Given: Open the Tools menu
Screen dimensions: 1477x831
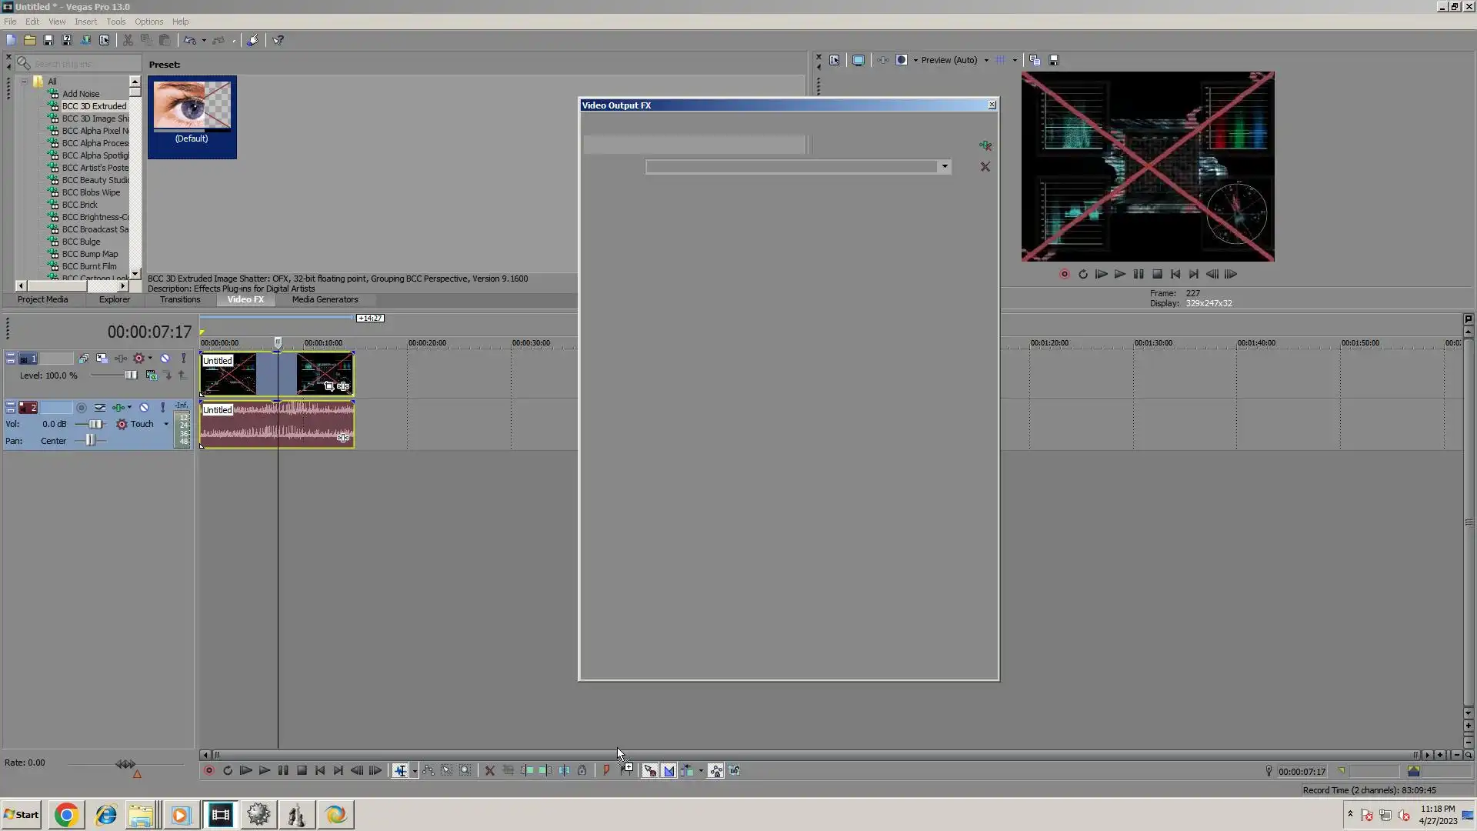Looking at the screenshot, I should [x=115, y=22].
